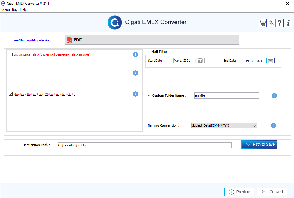Click the info 'i' toolbar icon
The width and height of the screenshot is (294, 198).
pyautogui.click(x=288, y=23)
